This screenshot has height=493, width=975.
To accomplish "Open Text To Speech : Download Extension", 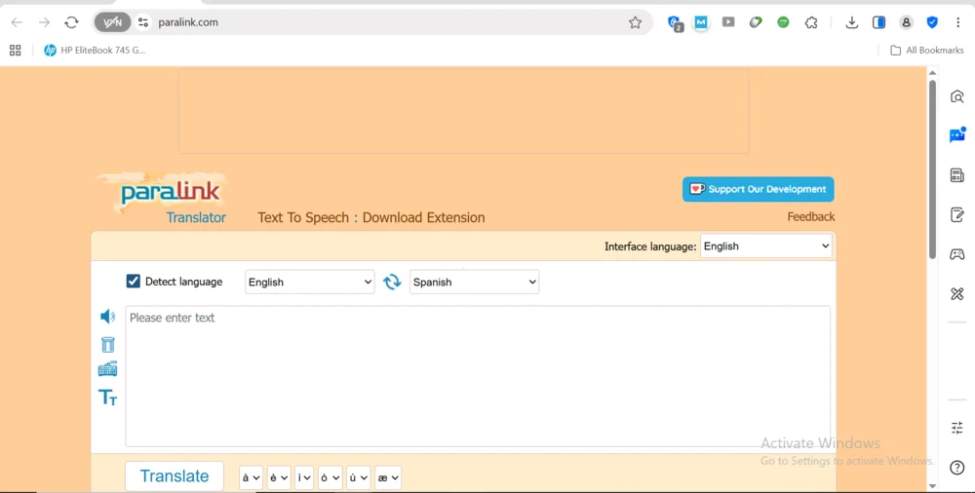I will (x=370, y=217).
